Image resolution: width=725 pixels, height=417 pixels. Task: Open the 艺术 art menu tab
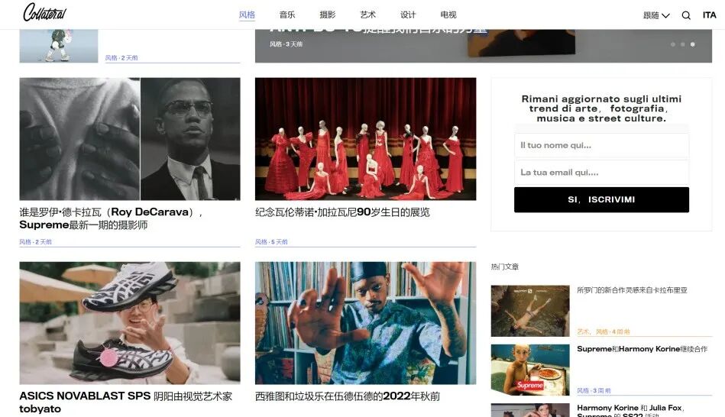pos(367,15)
